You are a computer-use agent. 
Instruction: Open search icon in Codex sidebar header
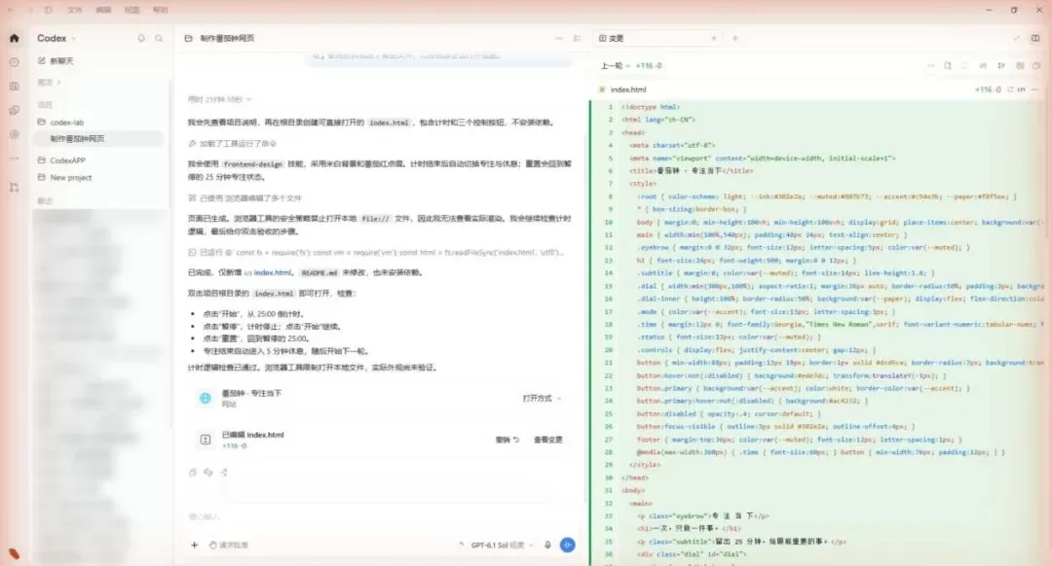[159, 38]
